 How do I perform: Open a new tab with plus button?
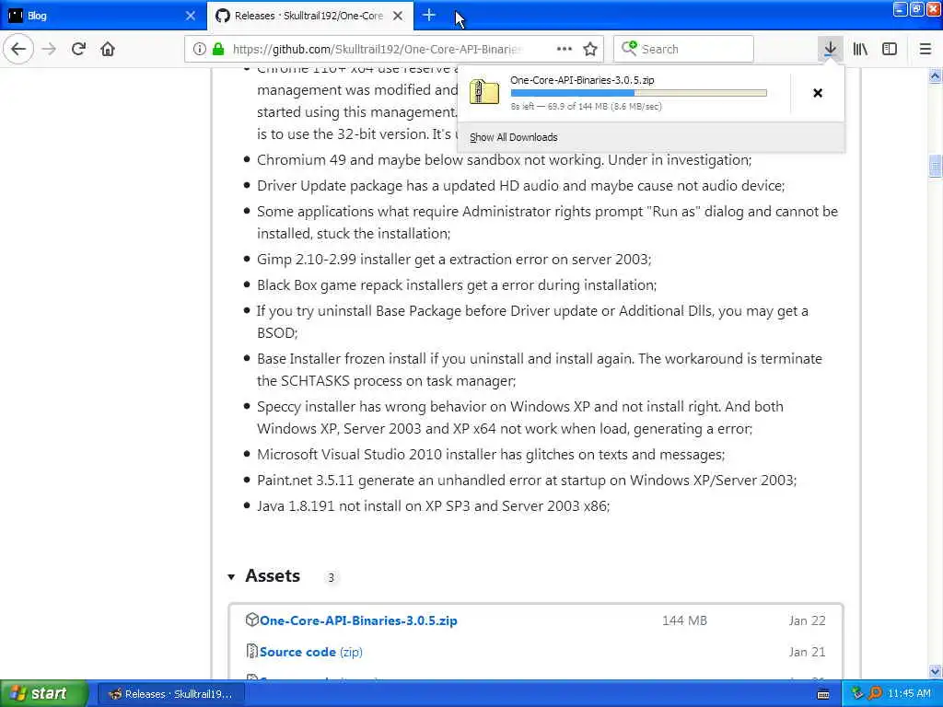point(429,15)
